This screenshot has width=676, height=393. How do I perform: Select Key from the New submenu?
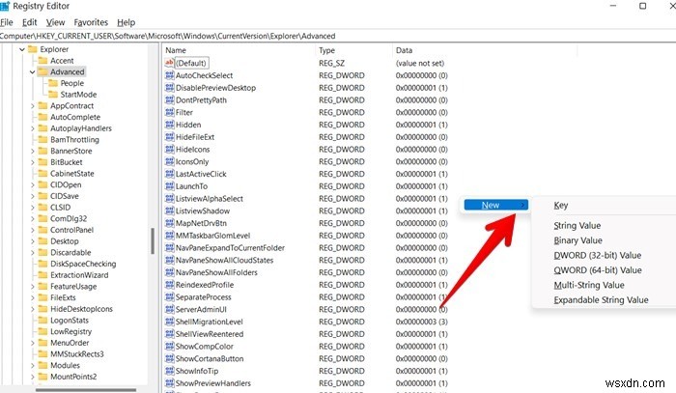(x=561, y=205)
